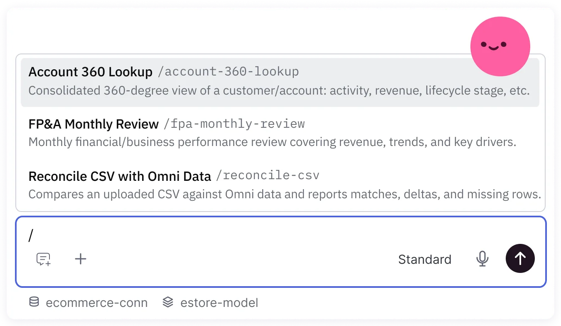Click the pink smiley face avatar
The image size is (561, 326).
click(500, 46)
